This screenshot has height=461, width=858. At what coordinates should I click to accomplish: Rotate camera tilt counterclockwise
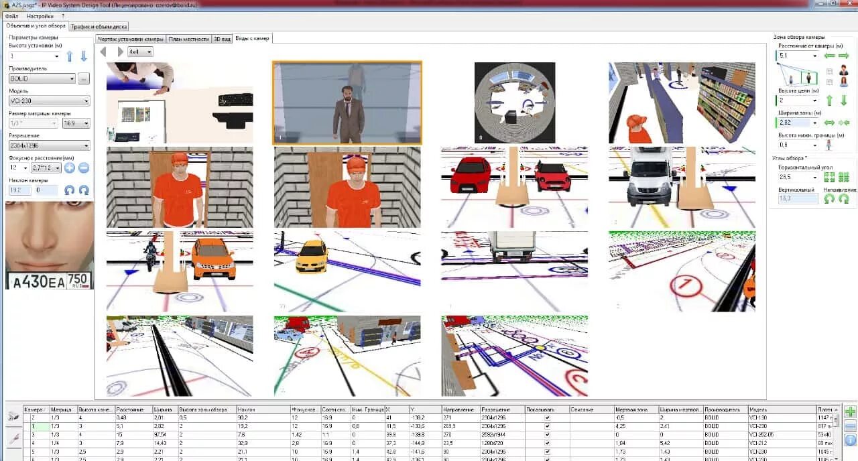(x=70, y=190)
